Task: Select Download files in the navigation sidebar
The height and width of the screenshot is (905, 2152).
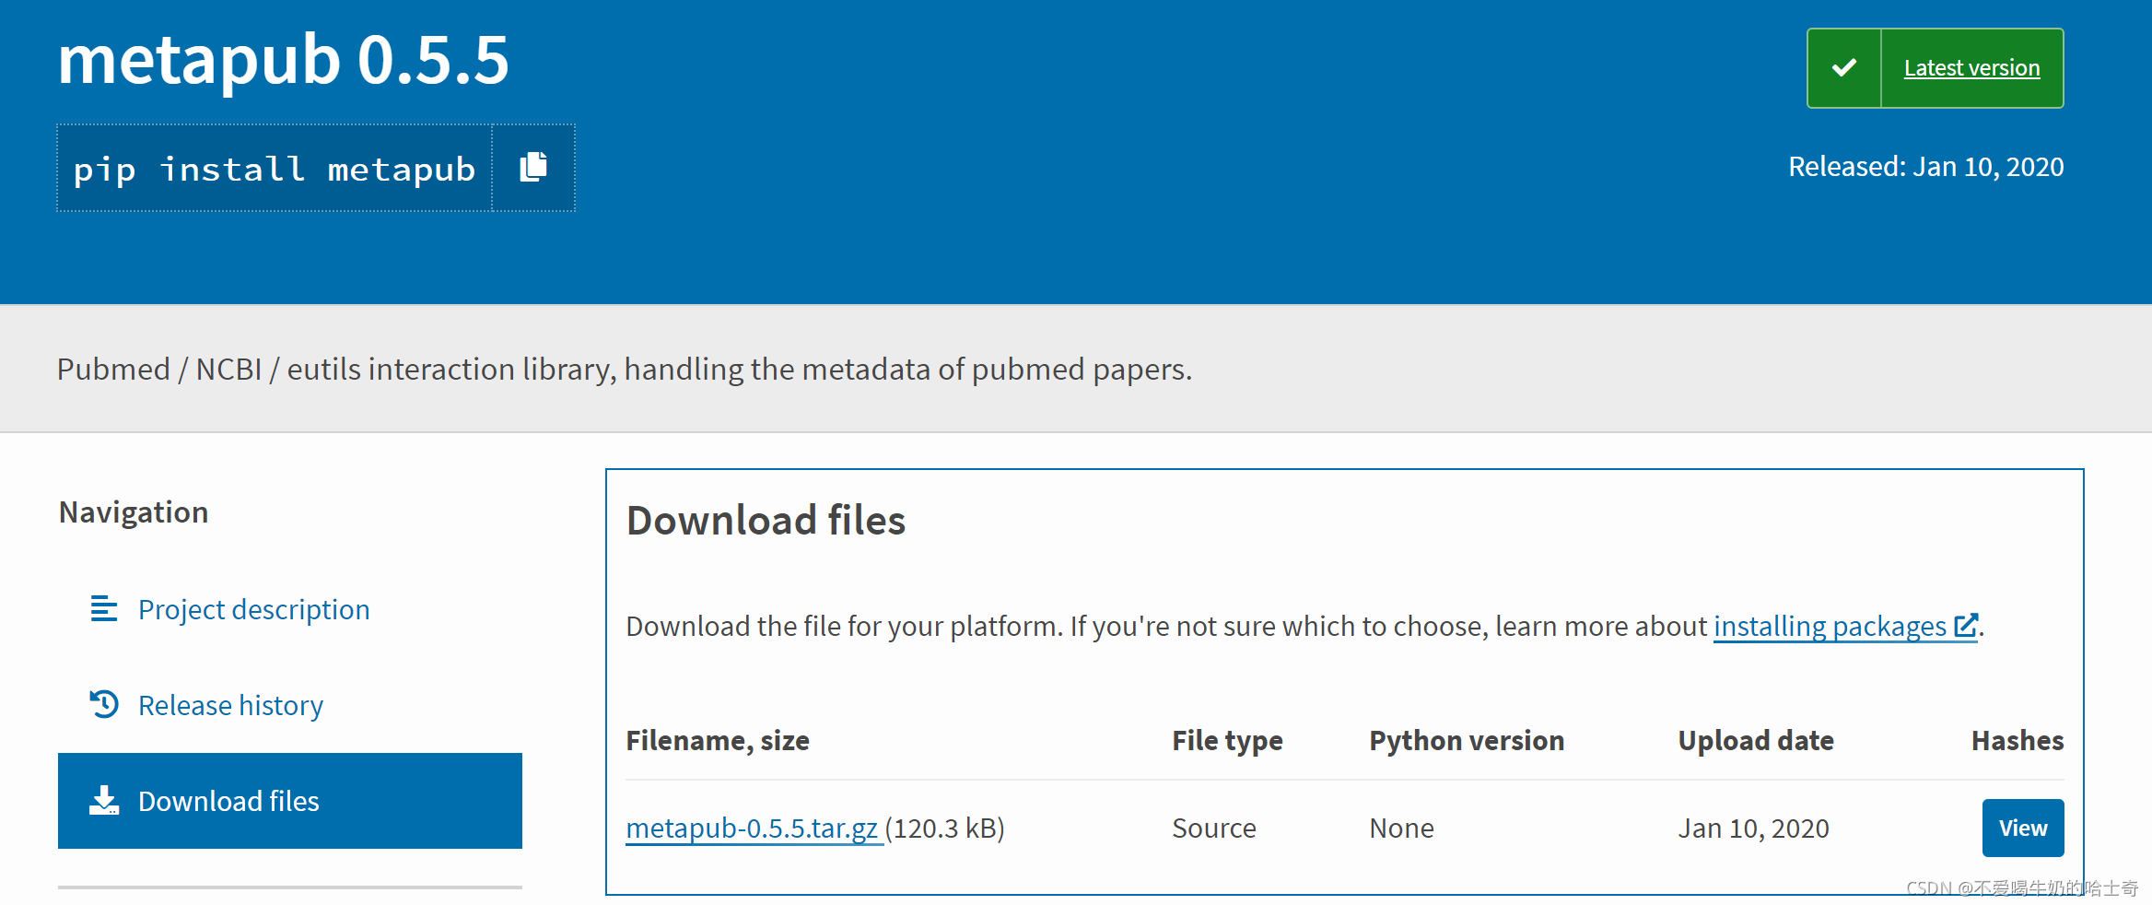Action: click(228, 801)
